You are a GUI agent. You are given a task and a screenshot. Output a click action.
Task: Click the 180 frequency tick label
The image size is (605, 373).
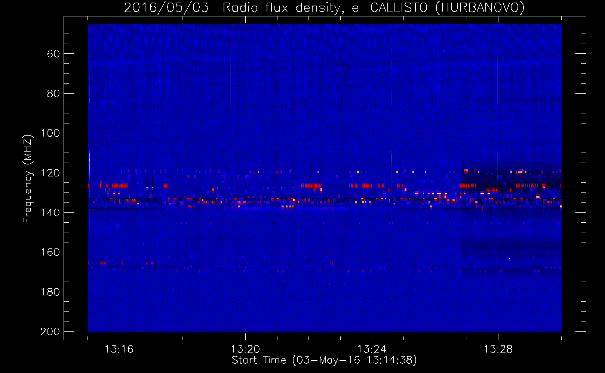pos(50,292)
